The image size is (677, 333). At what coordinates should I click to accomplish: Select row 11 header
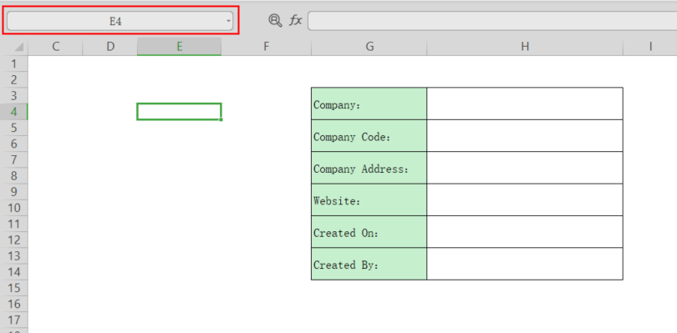click(x=14, y=224)
